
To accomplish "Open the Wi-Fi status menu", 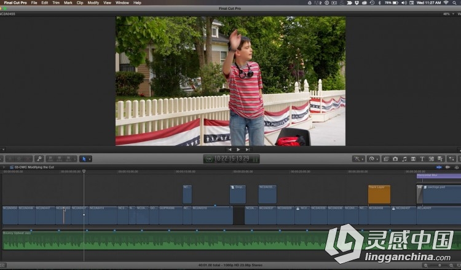I will pos(446,2).
